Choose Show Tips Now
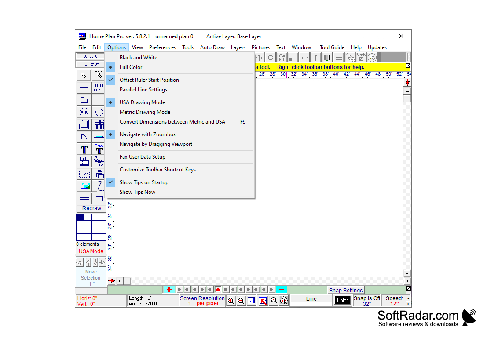Image resolution: width=487 pixels, height=338 pixels. pyautogui.click(x=180, y=192)
